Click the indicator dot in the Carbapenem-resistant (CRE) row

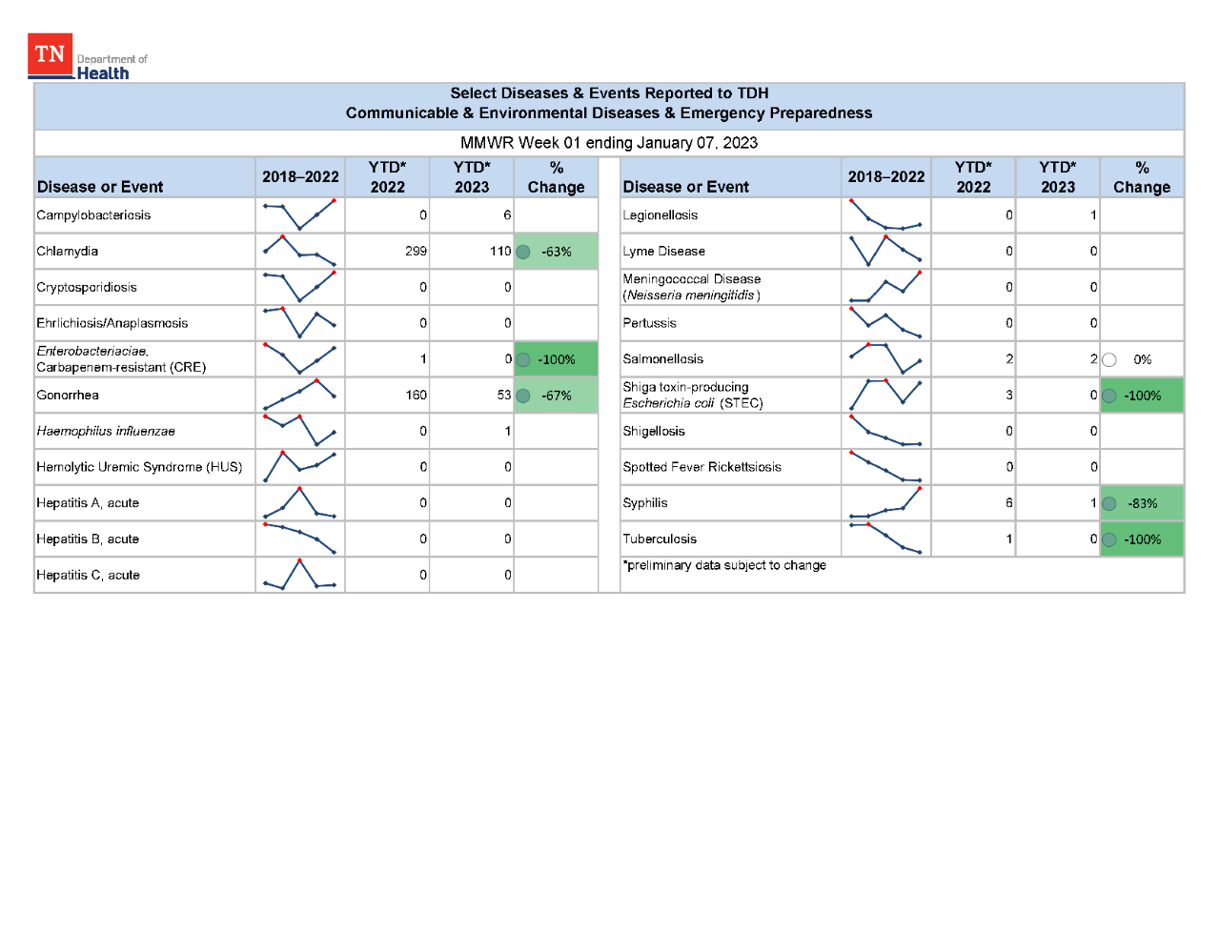click(523, 360)
